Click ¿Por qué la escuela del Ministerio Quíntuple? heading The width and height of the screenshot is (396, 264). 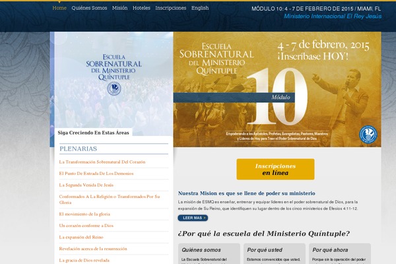(264, 234)
